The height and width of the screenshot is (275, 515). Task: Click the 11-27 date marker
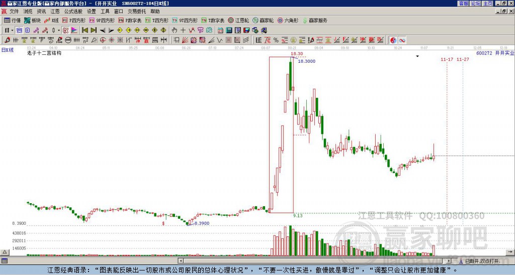(463, 59)
